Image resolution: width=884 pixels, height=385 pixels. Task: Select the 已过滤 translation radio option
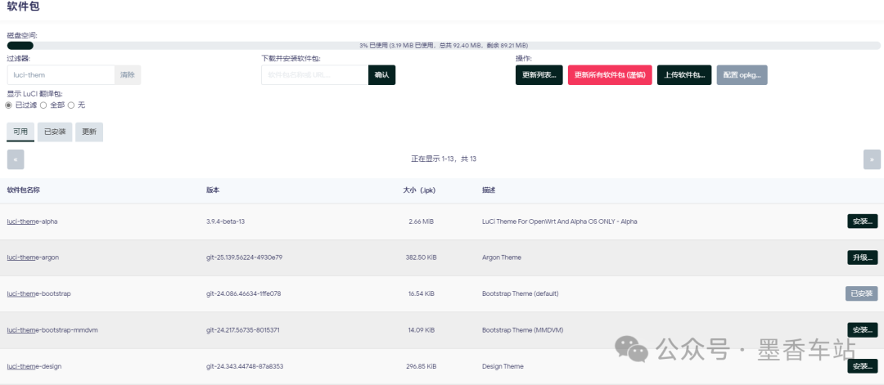(9, 105)
